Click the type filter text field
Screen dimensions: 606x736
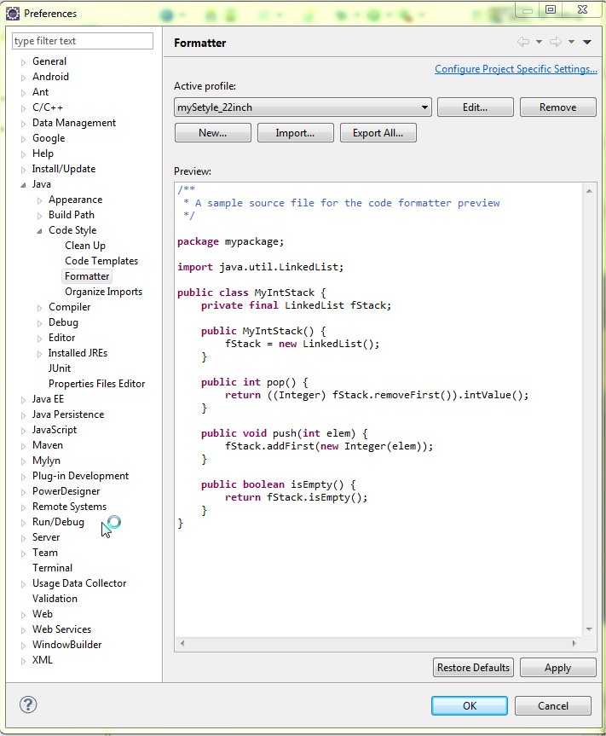[83, 41]
